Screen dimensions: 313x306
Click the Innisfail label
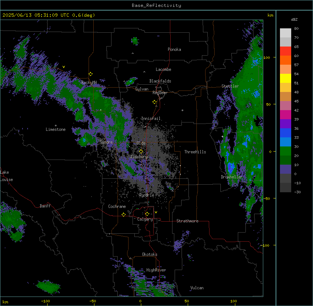coord(151,118)
